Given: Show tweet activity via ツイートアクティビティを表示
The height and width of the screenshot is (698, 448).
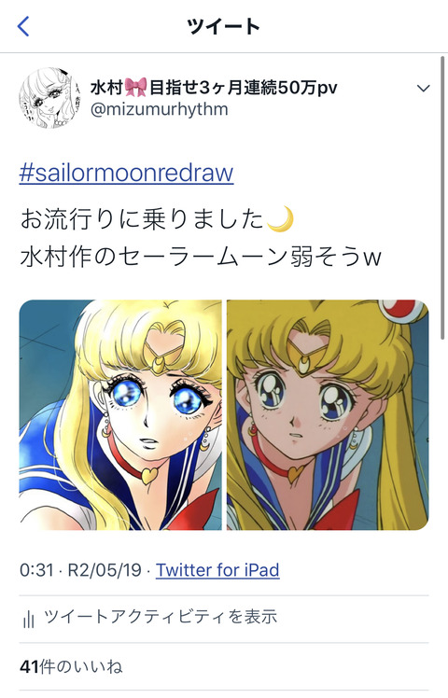Looking at the screenshot, I should [x=161, y=617].
